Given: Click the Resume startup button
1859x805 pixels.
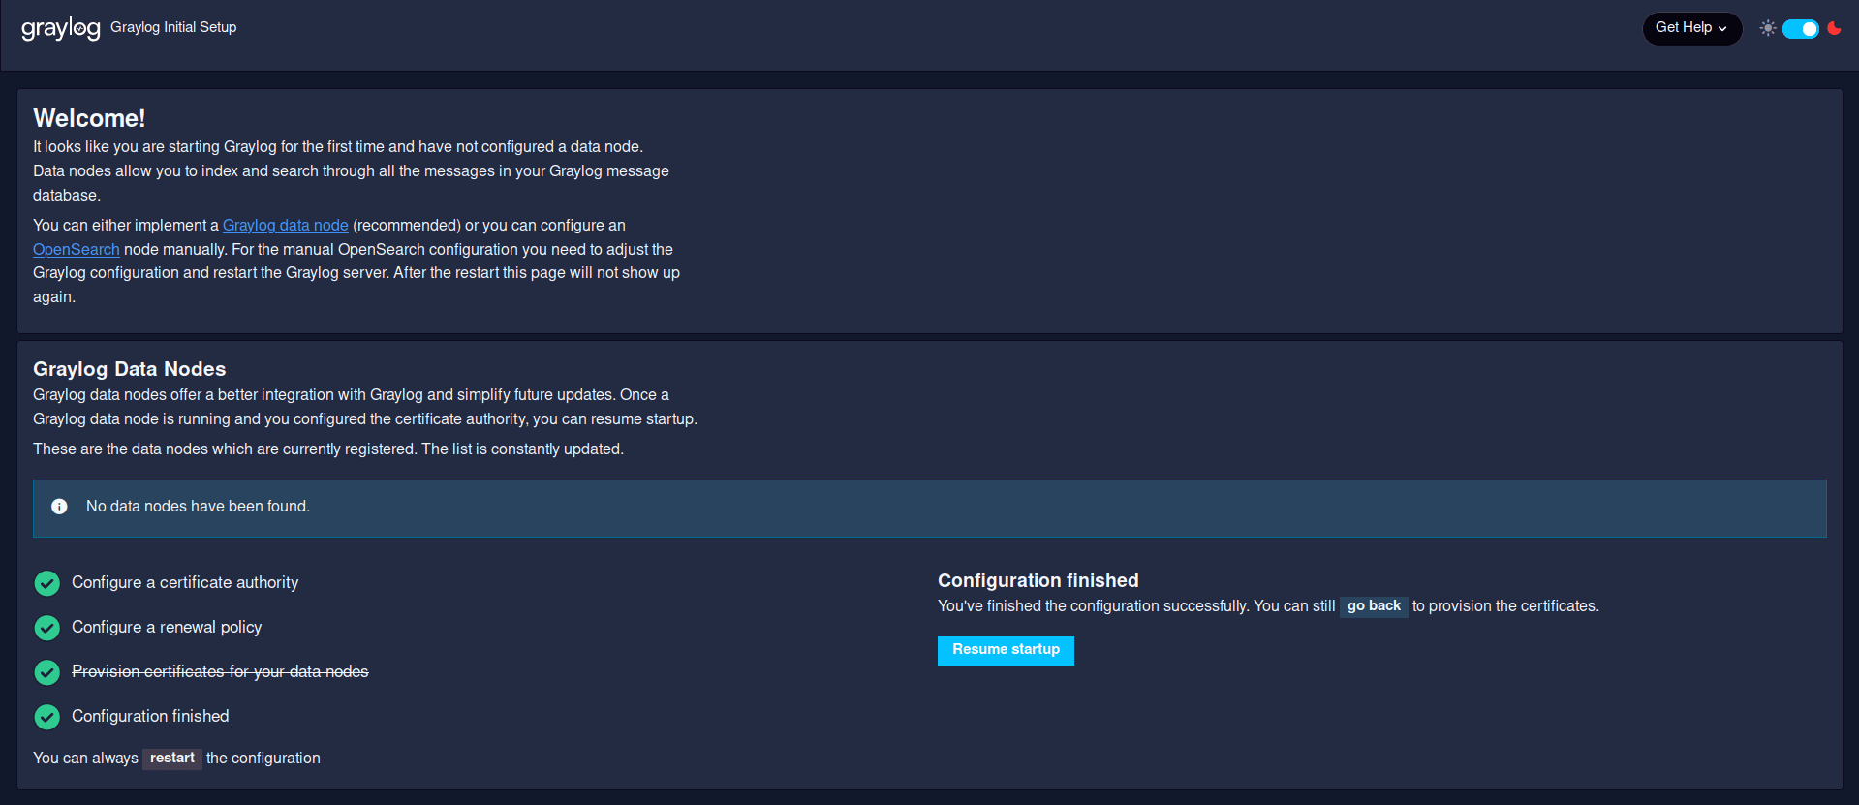Looking at the screenshot, I should (1006, 650).
